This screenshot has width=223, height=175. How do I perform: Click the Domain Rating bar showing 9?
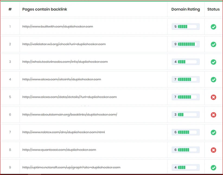[186, 44]
